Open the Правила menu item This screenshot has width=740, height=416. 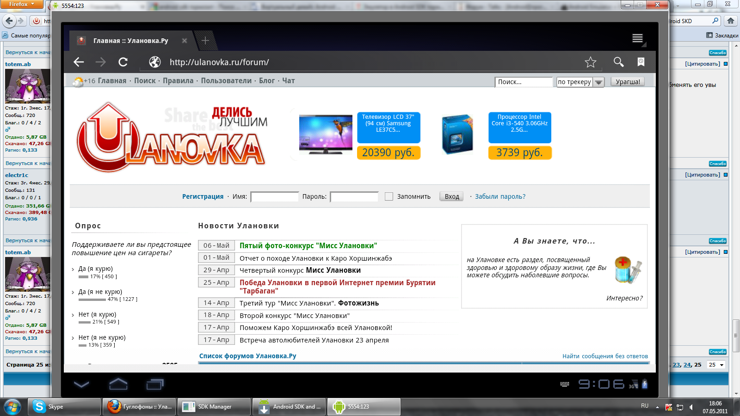178,80
